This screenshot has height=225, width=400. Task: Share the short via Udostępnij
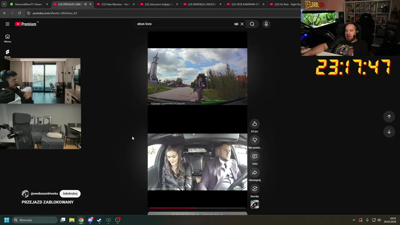pos(255,172)
